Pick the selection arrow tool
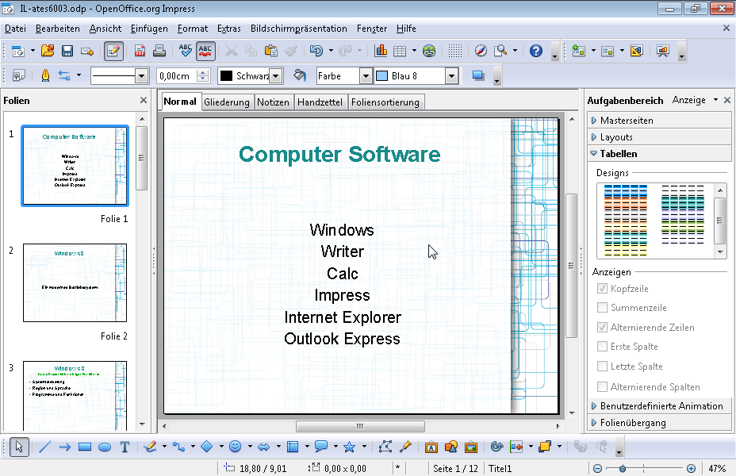Viewport: 736px width, 476px height. [x=19, y=447]
